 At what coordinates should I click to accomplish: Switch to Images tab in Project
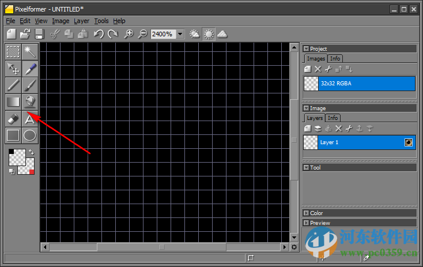[x=316, y=59]
